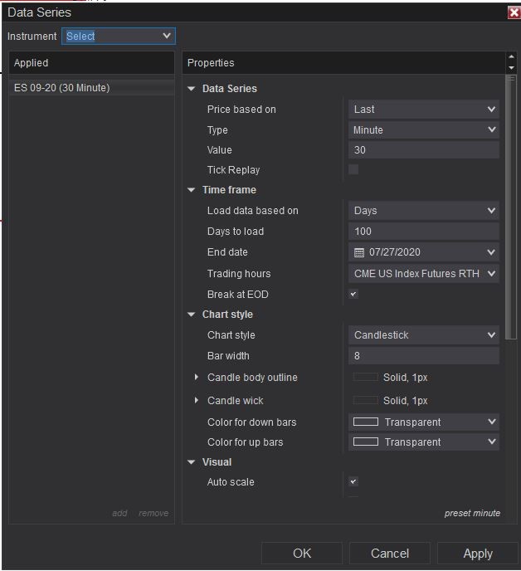The image size is (521, 571).
Task: Collapse the Time frame section
Action: click(x=192, y=190)
